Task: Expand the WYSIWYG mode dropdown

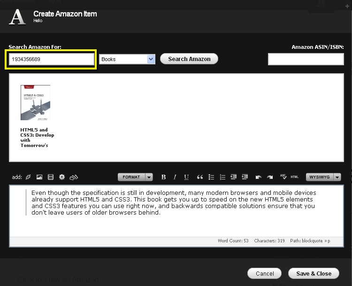Action: pos(337,177)
